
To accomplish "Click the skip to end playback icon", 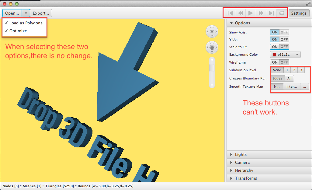I will [x=272, y=13].
